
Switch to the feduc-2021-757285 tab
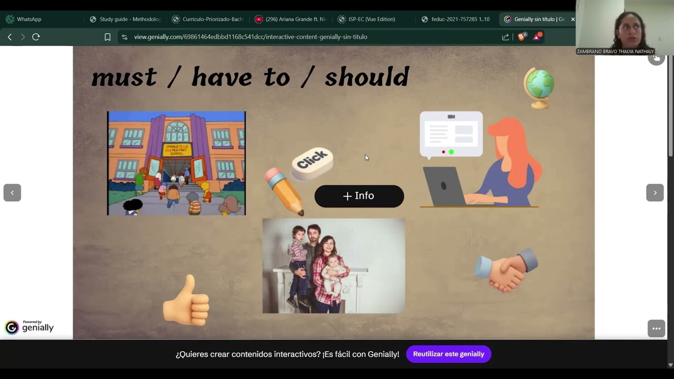click(x=456, y=19)
